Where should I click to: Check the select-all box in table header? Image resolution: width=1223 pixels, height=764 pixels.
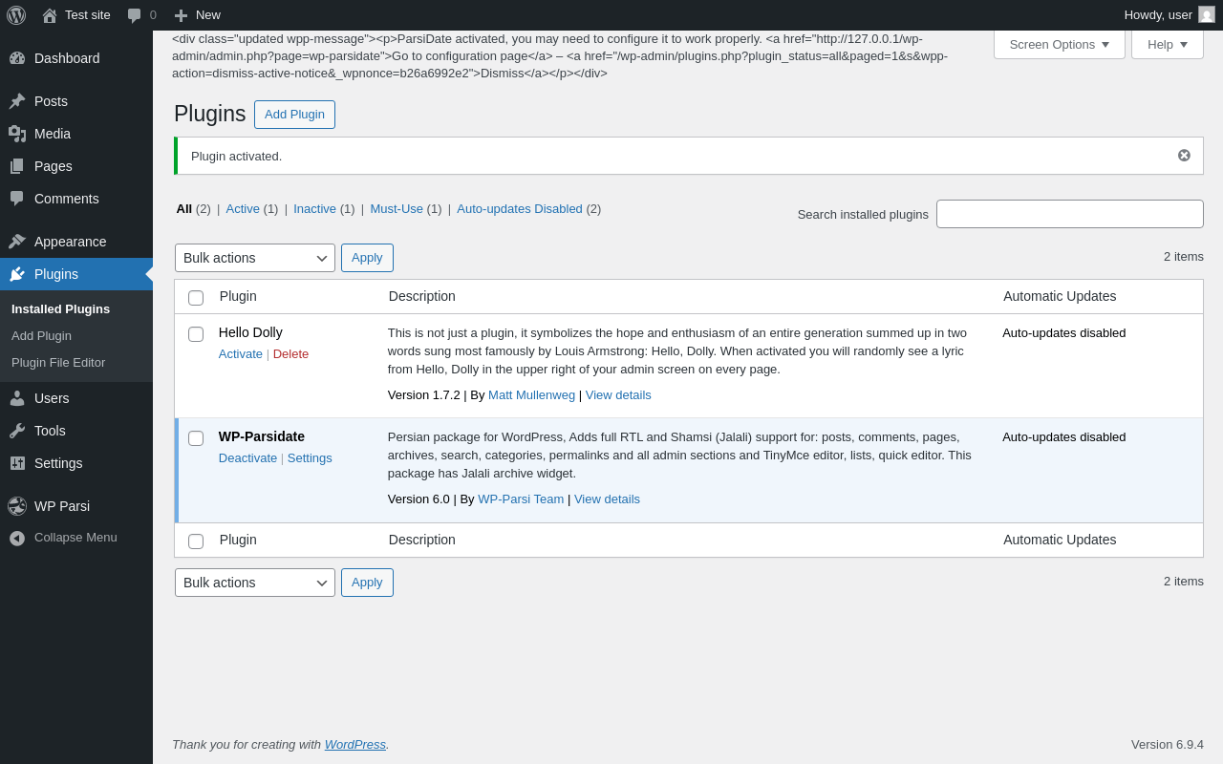(196, 298)
